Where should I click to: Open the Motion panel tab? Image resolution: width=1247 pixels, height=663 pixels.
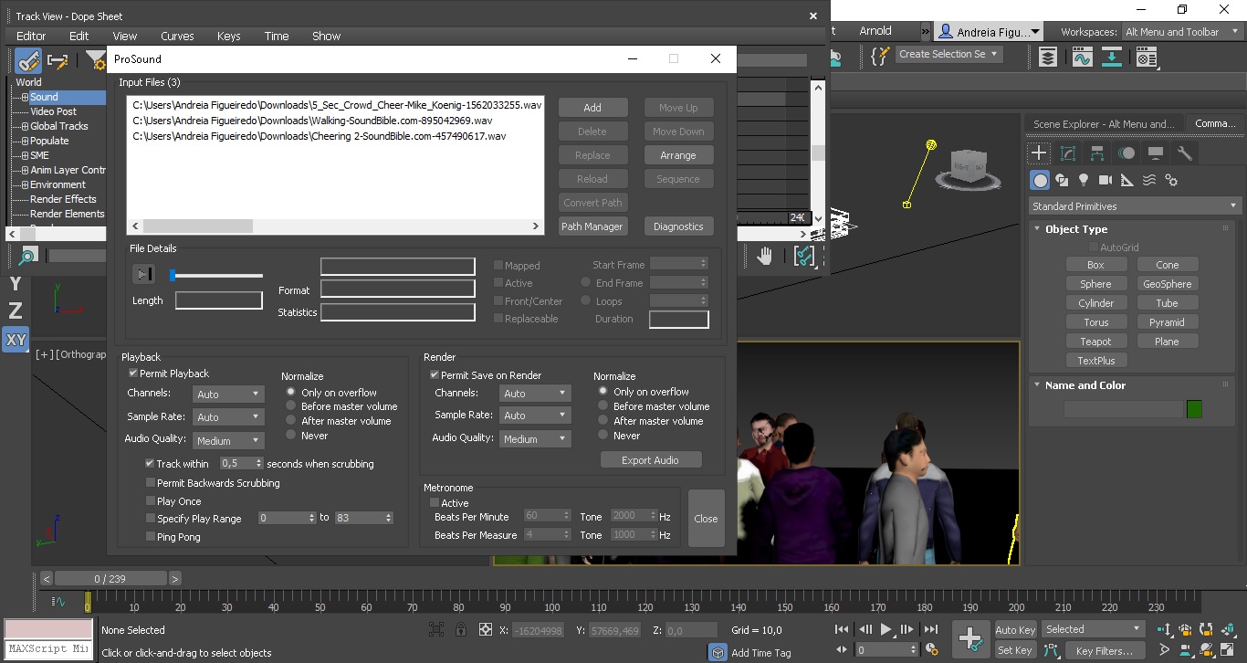[1126, 153]
